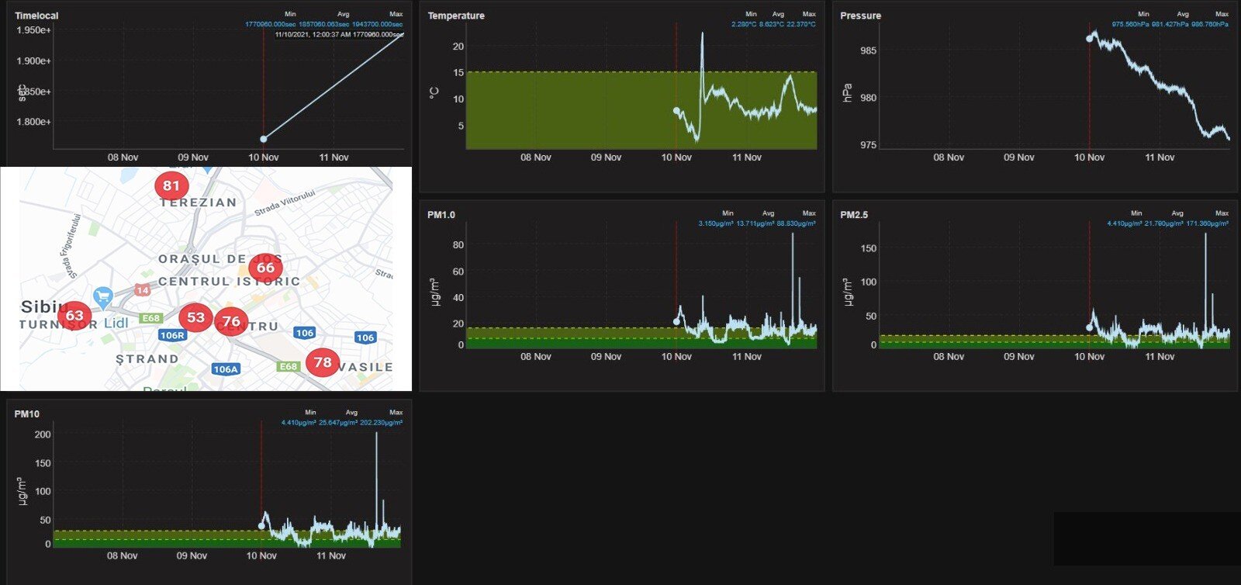Click the highlighted point on Temperature graph
This screenshot has height=585, width=1241.
[x=676, y=111]
